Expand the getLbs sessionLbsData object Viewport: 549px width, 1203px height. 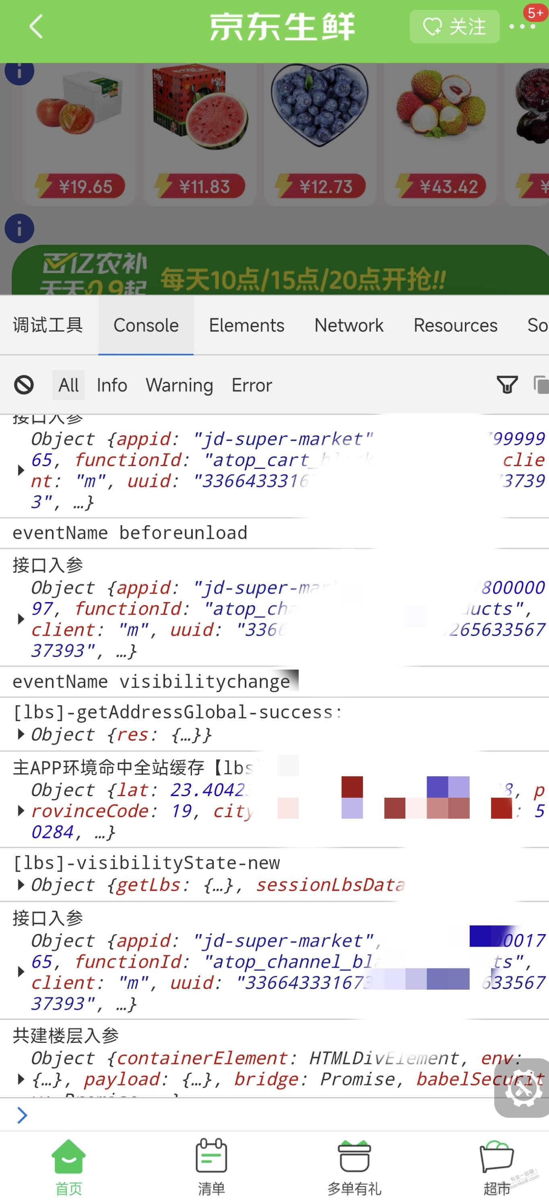[21, 885]
